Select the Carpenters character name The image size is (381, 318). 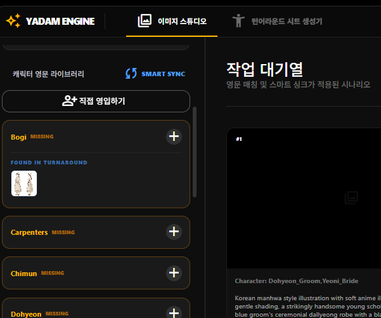coord(29,232)
